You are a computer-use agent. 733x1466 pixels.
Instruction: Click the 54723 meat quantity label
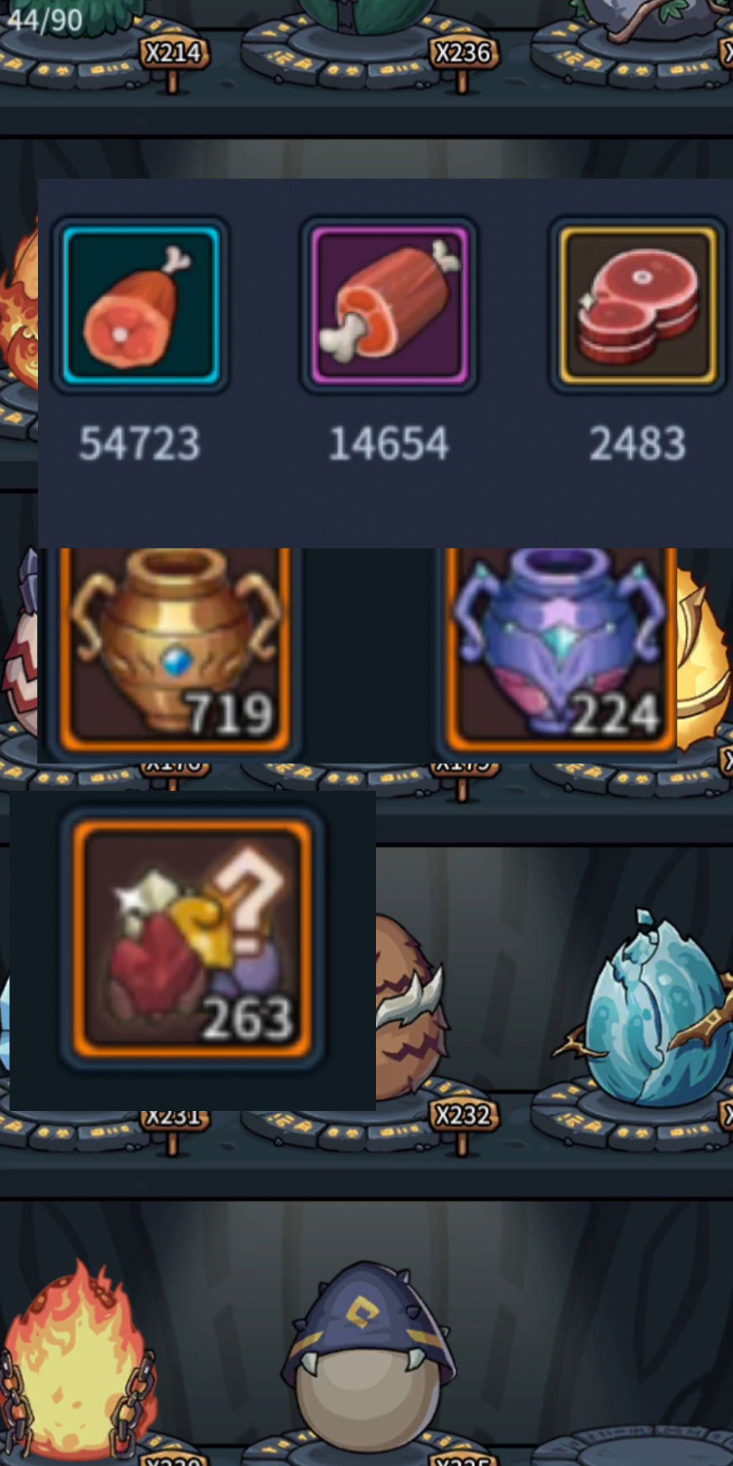[x=140, y=444]
